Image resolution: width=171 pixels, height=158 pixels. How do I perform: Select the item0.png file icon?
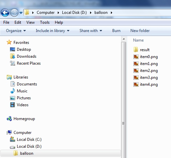point(136,57)
